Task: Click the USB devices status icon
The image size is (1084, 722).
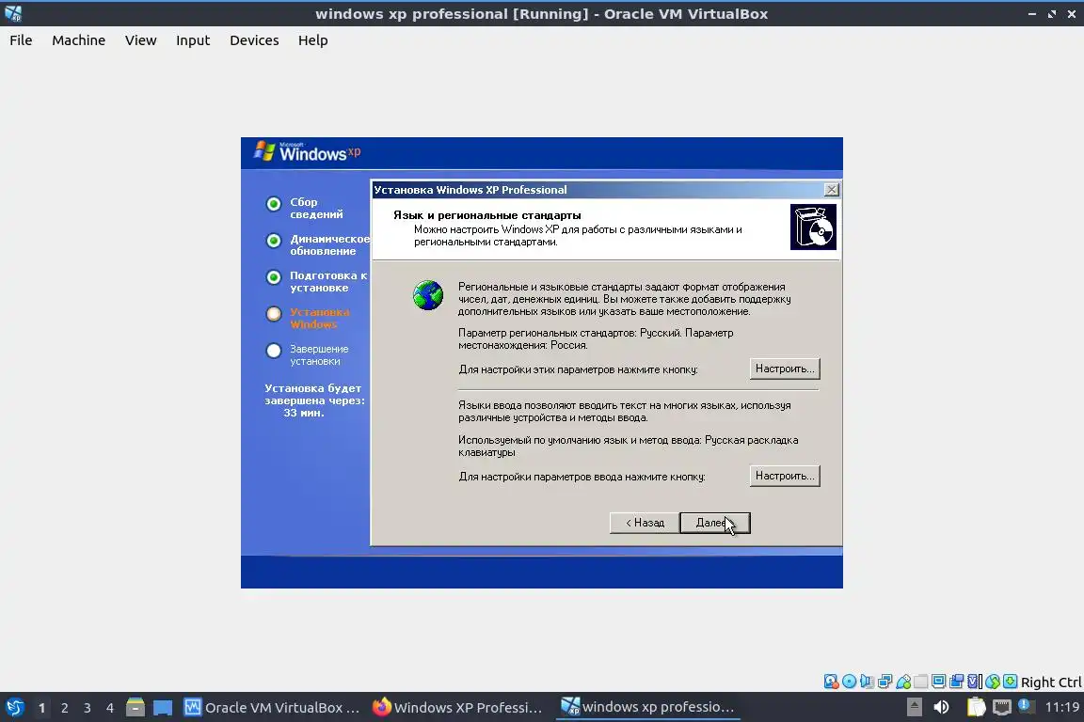Action: [903, 682]
